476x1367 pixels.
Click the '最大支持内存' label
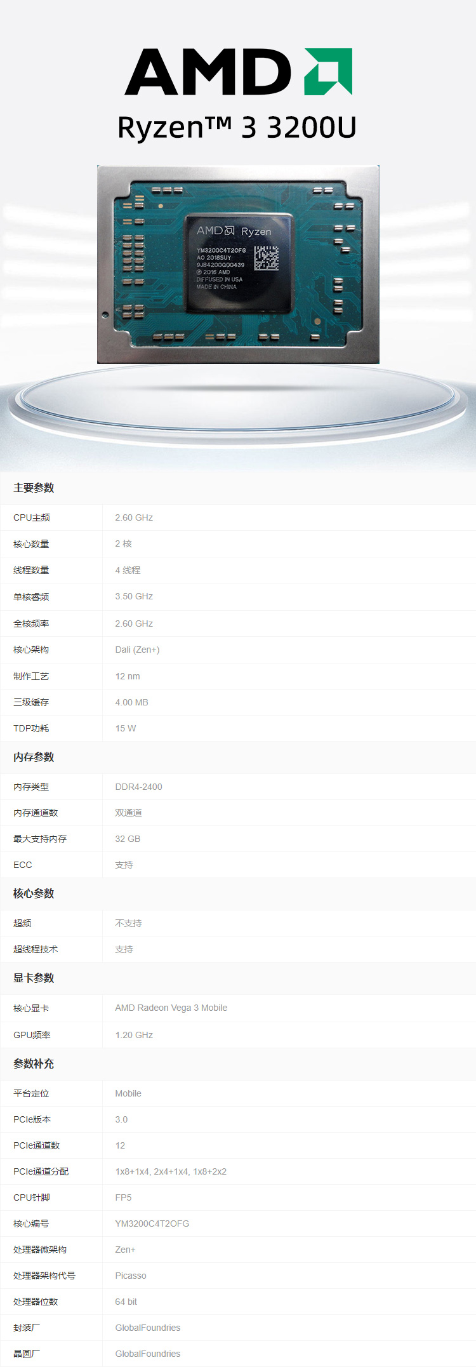(x=40, y=839)
